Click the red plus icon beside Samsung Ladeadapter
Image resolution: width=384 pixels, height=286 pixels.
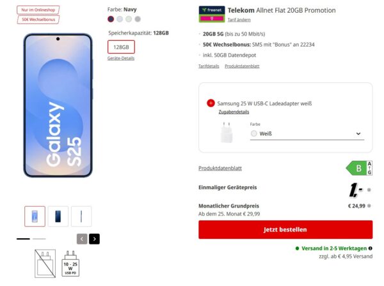(211, 103)
